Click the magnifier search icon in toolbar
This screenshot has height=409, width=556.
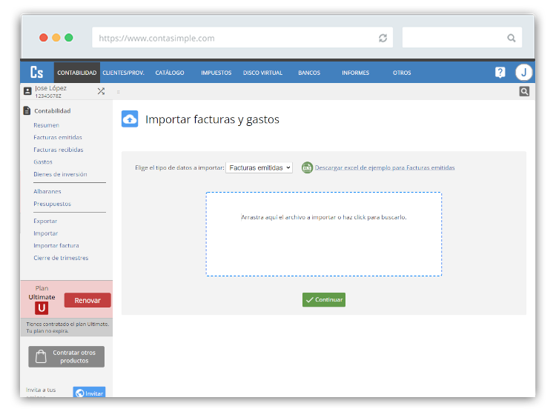524,92
